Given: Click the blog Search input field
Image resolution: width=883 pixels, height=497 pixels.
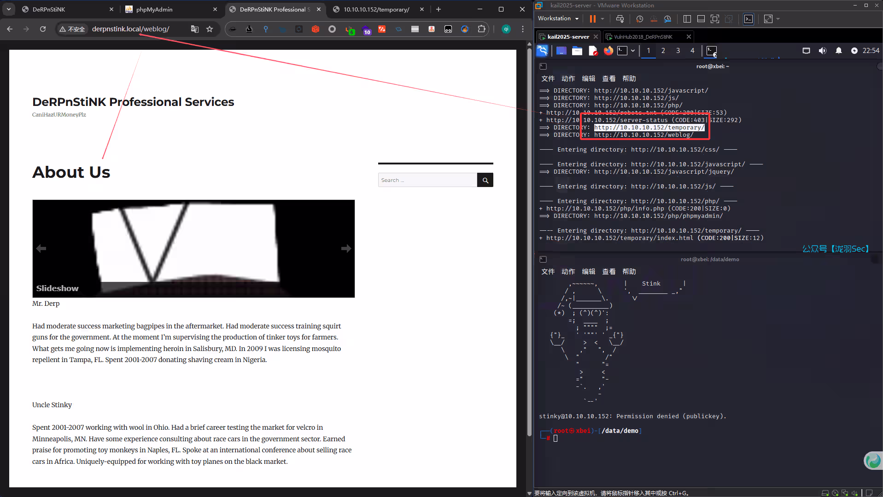Looking at the screenshot, I should click(x=427, y=180).
